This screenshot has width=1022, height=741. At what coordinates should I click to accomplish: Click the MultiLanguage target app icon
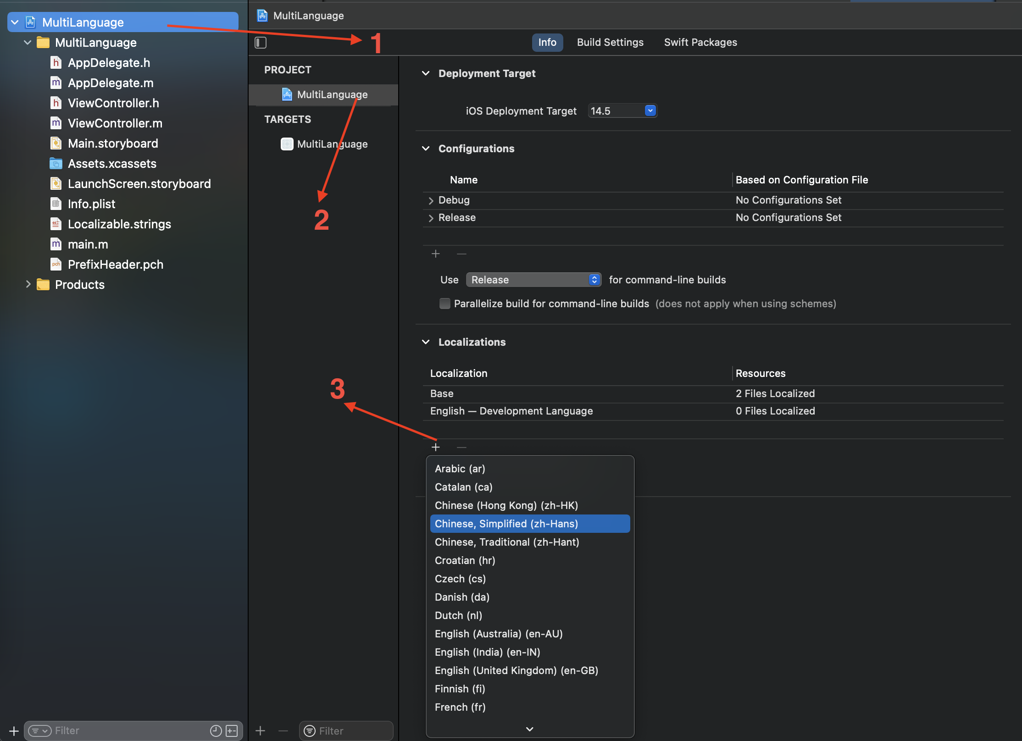(287, 144)
